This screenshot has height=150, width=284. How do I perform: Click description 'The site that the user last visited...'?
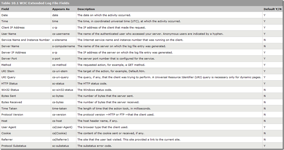pos(129,140)
